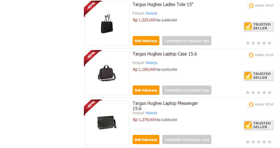The image size is (280, 148).
Task: Rate Ladies Tote with star rating
Action: (x=259, y=43)
